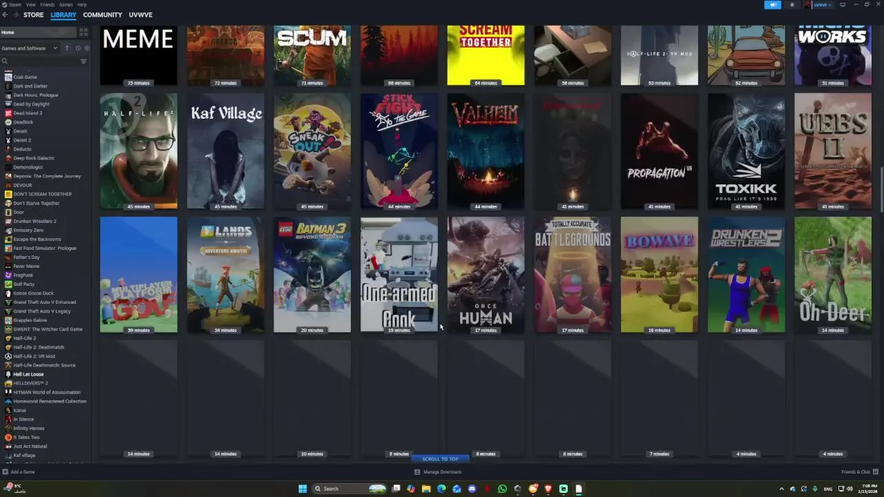Go forward with the right arrow
The height and width of the screenshot is (497, 884).
point(16,14)
